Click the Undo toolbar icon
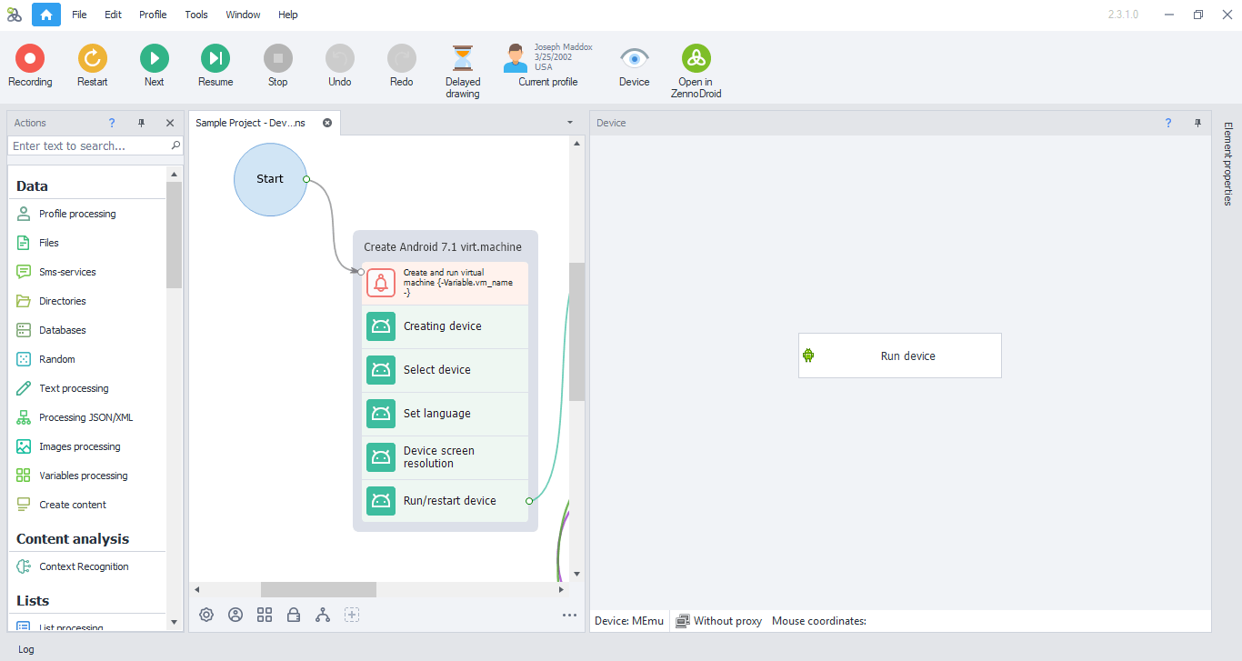Screen dimensions: 1242x661 [340, 59]
